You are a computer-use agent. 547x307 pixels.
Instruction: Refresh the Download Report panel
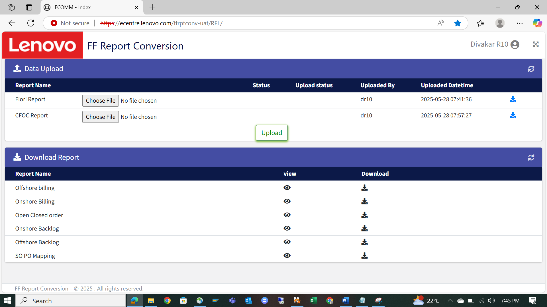coord(531,157)
